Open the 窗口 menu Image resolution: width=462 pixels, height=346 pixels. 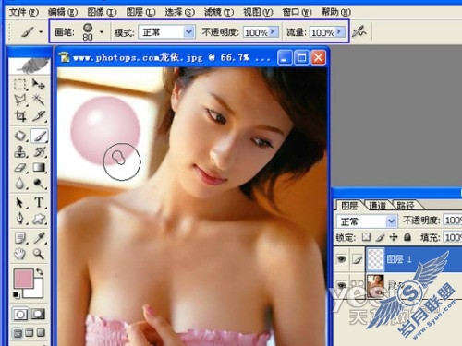pos(297,12)
